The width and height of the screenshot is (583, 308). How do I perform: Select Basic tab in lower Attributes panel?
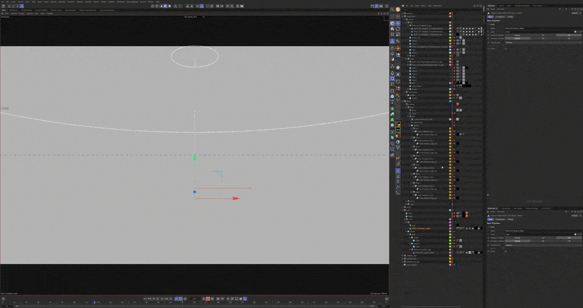pos(491,219)
